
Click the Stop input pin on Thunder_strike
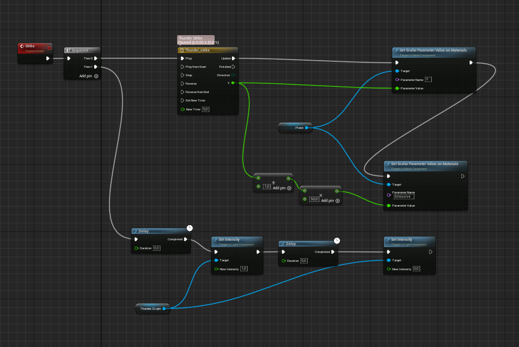[x=182, y=75]
